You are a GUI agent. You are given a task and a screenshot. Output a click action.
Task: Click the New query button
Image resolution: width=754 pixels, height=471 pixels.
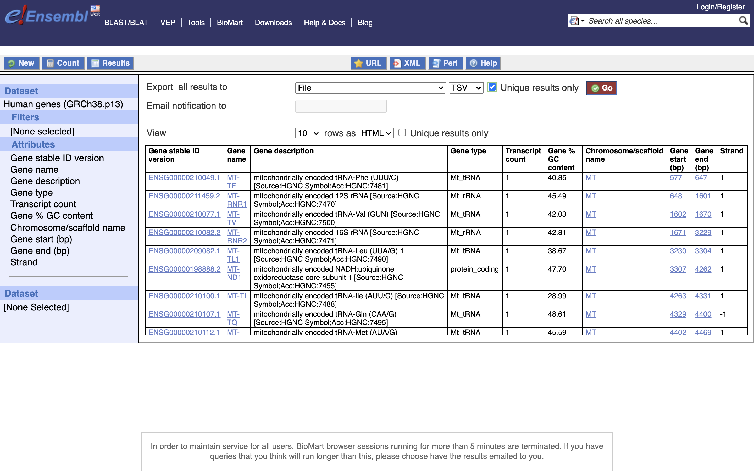click(21, 63)
